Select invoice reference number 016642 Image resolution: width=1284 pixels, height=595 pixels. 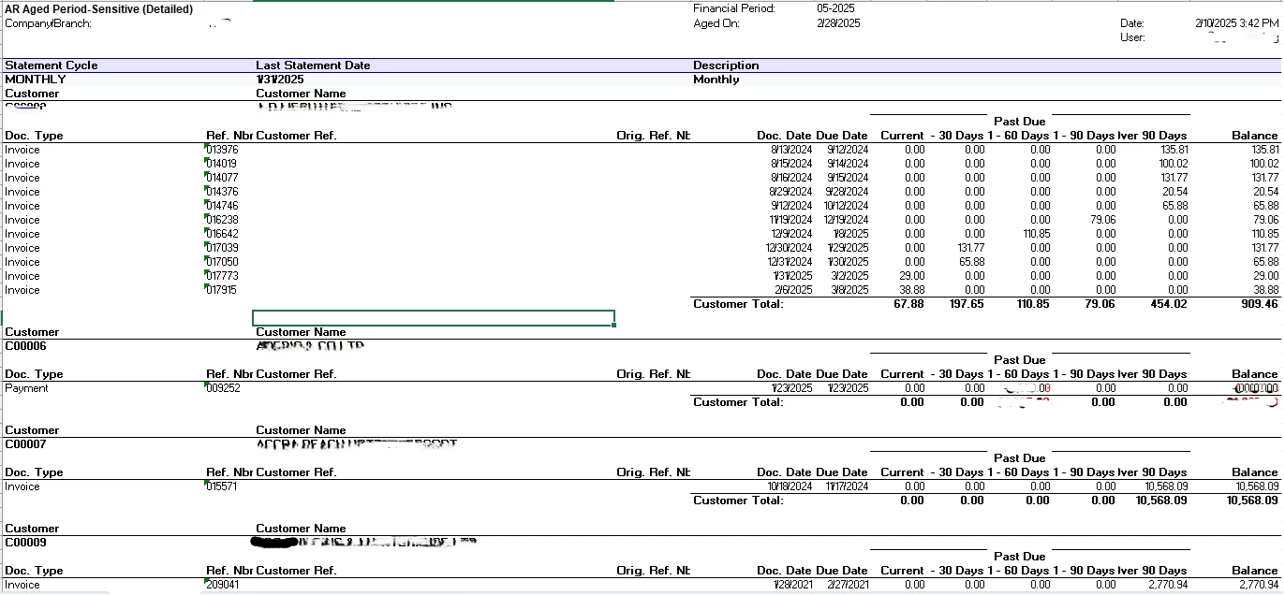click(x=222, y=234)
